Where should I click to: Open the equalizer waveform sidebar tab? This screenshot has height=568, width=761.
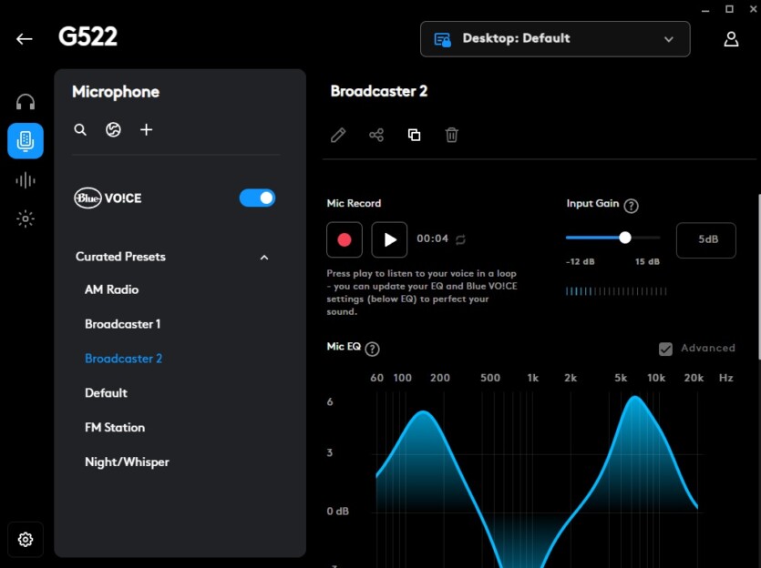click(x=26, y=181)
